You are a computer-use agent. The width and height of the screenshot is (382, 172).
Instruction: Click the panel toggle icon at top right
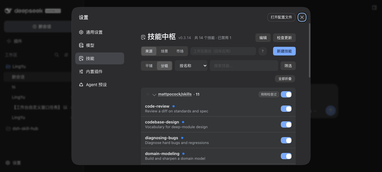tap(374, 7)
